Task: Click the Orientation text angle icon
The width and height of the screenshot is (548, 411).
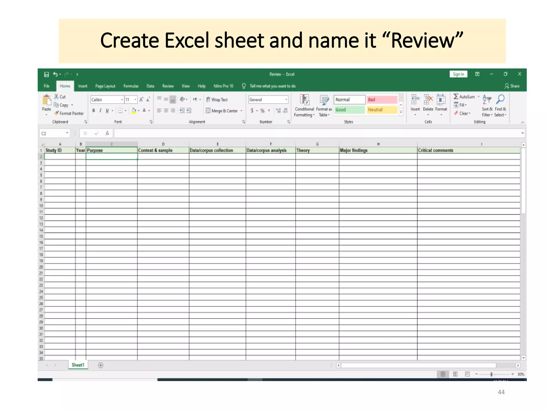Action: point(182,99)
